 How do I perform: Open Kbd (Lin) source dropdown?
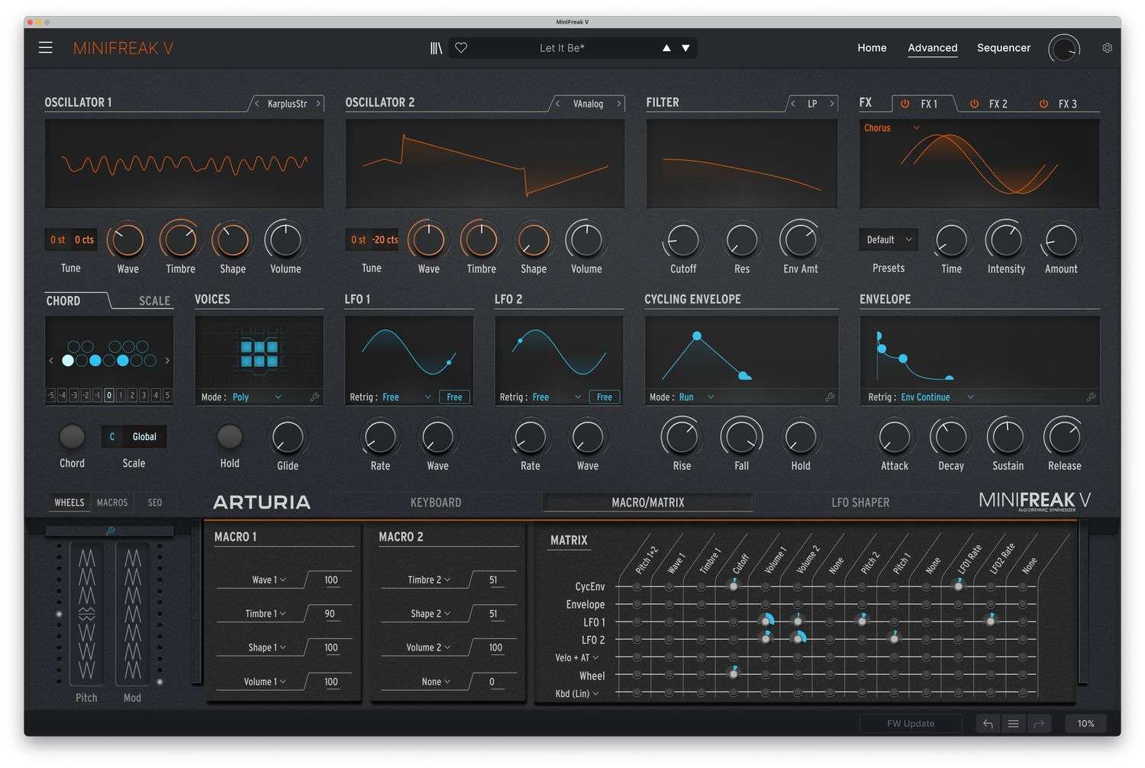576,693
